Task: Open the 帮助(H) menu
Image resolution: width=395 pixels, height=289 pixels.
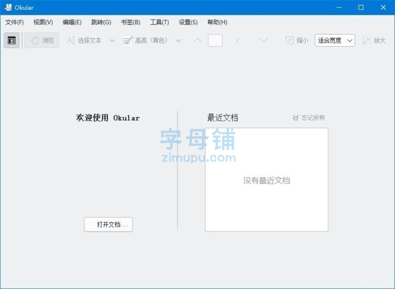Action: click(217, 22)
